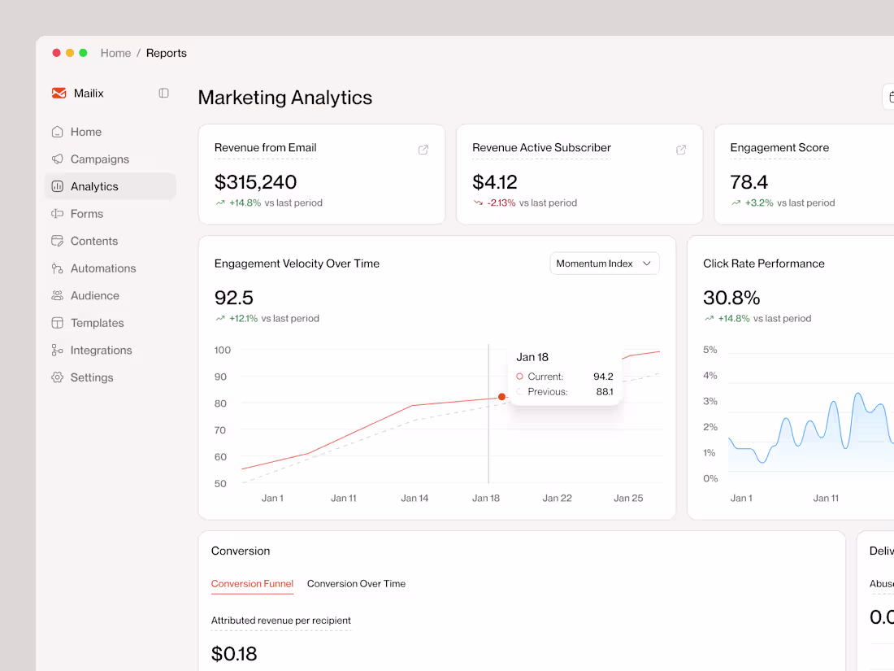Open Audience section in sidebar
The image size is (894, 671).
tap(110, 295)
